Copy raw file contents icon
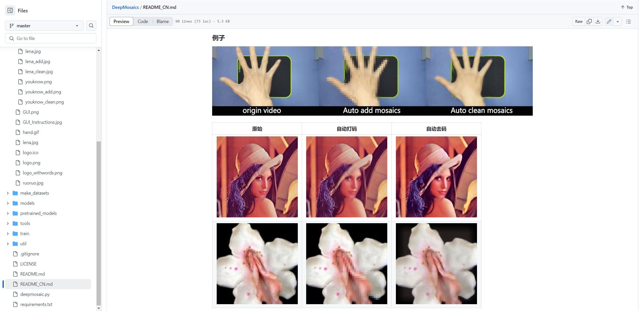Screen dimensions: 643x311 589,22
